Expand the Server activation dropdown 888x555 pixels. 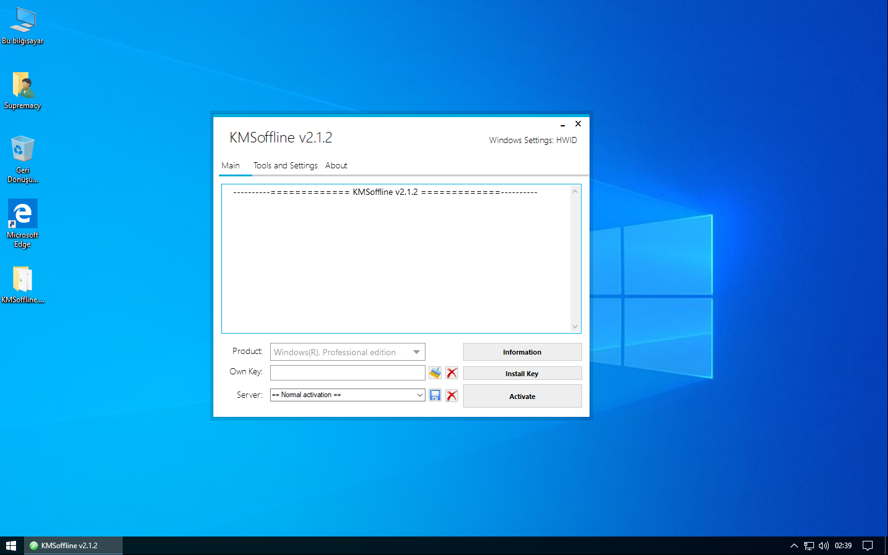pyautogui.click(x=420, y=395)
